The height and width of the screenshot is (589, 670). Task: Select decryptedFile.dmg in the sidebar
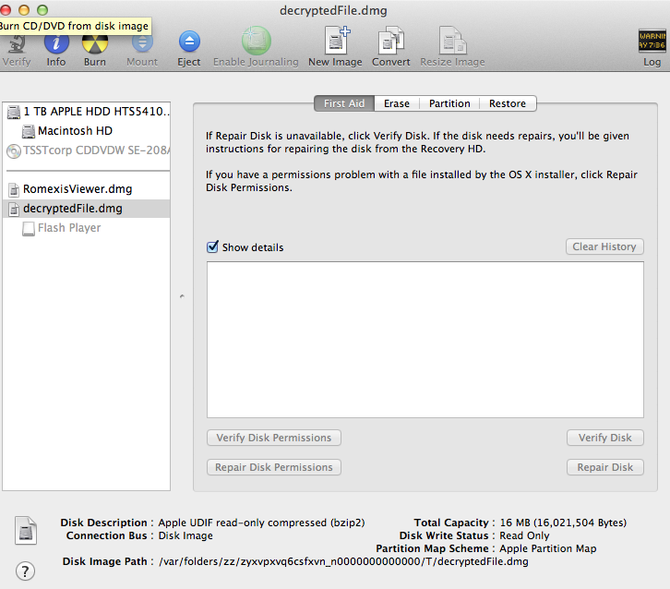87,209
